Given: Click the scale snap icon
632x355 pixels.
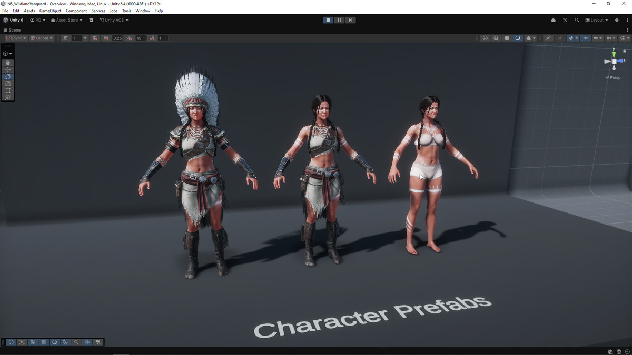Looking at the screenshot, I should pyautogui.click(x=152, y=38).
